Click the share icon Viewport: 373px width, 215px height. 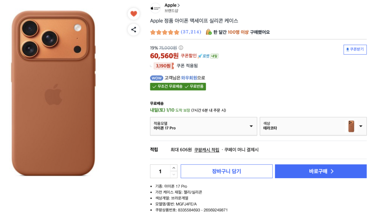click(134, 30)
